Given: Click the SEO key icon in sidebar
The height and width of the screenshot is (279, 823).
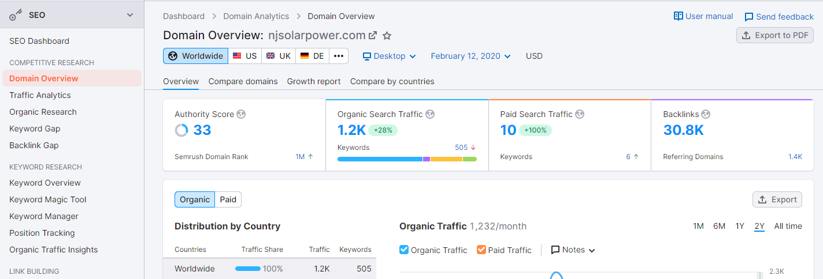Looking at the screenshot, I should (16, 15).
